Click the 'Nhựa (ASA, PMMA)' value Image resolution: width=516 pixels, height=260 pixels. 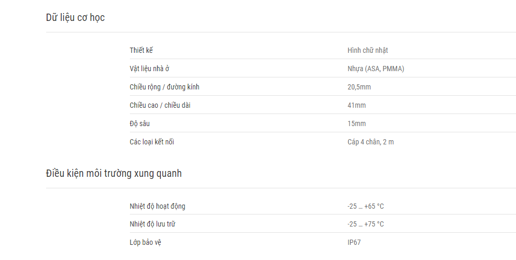[x=376, y=69]
